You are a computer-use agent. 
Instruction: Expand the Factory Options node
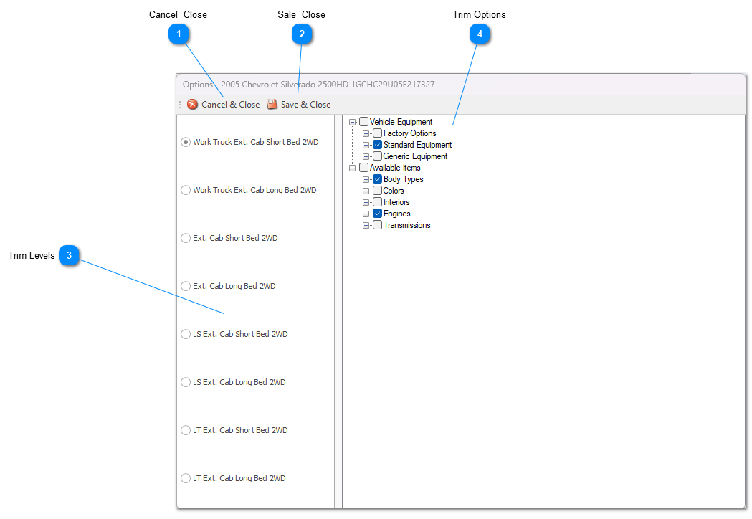tap(366, 134)
